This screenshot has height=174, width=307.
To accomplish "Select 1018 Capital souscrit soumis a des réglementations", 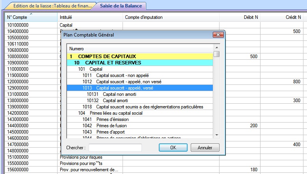I will (140, 107).
